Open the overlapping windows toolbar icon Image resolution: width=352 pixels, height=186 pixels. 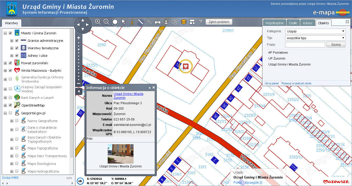(175, 22)
